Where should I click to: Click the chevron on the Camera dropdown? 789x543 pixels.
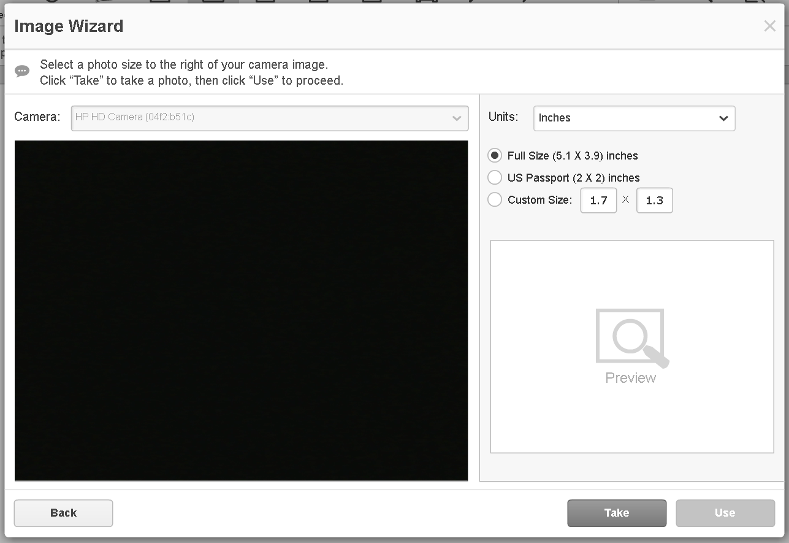point(456,118)
